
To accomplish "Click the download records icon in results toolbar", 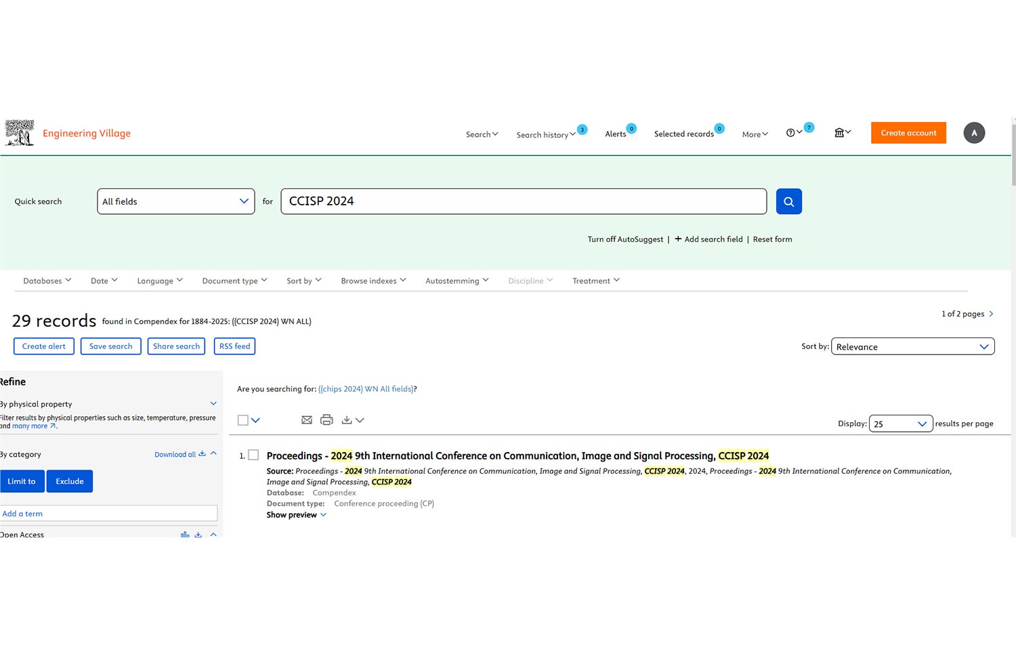I will pos(347,420).
